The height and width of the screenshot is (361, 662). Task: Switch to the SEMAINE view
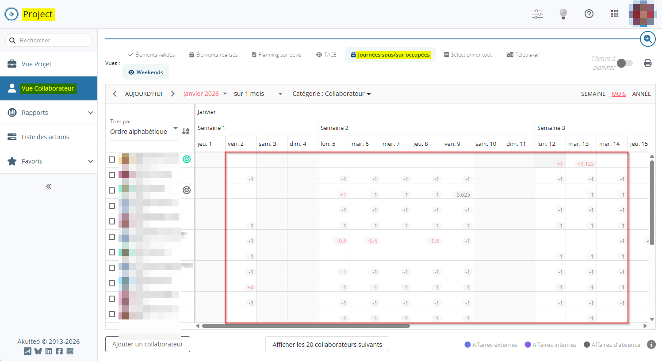(593, 94)
